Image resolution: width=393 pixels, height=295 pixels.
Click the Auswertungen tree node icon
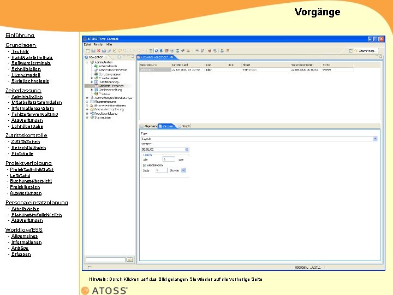[92, 98]
